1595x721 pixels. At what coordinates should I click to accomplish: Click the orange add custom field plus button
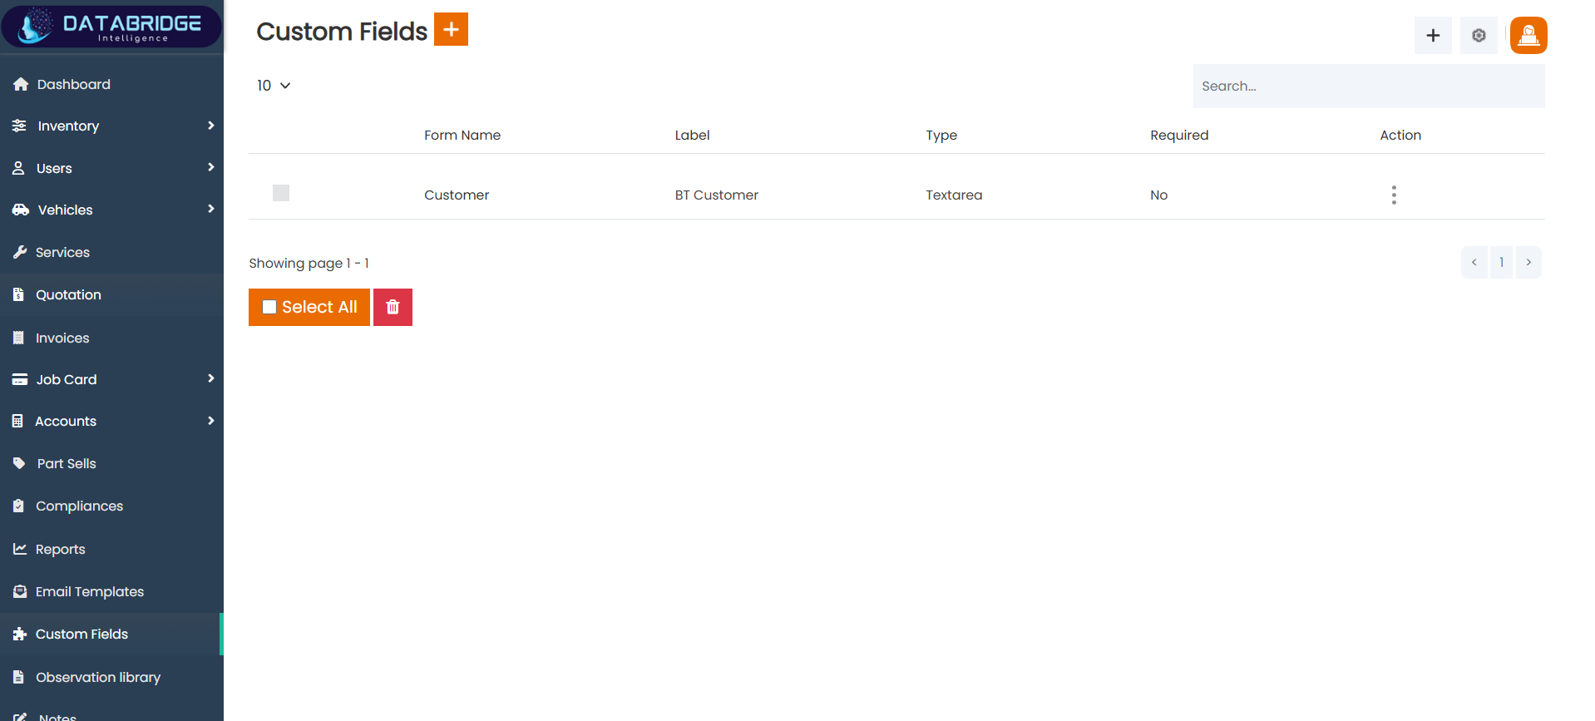pyautogui.click(x=451, y=29)
